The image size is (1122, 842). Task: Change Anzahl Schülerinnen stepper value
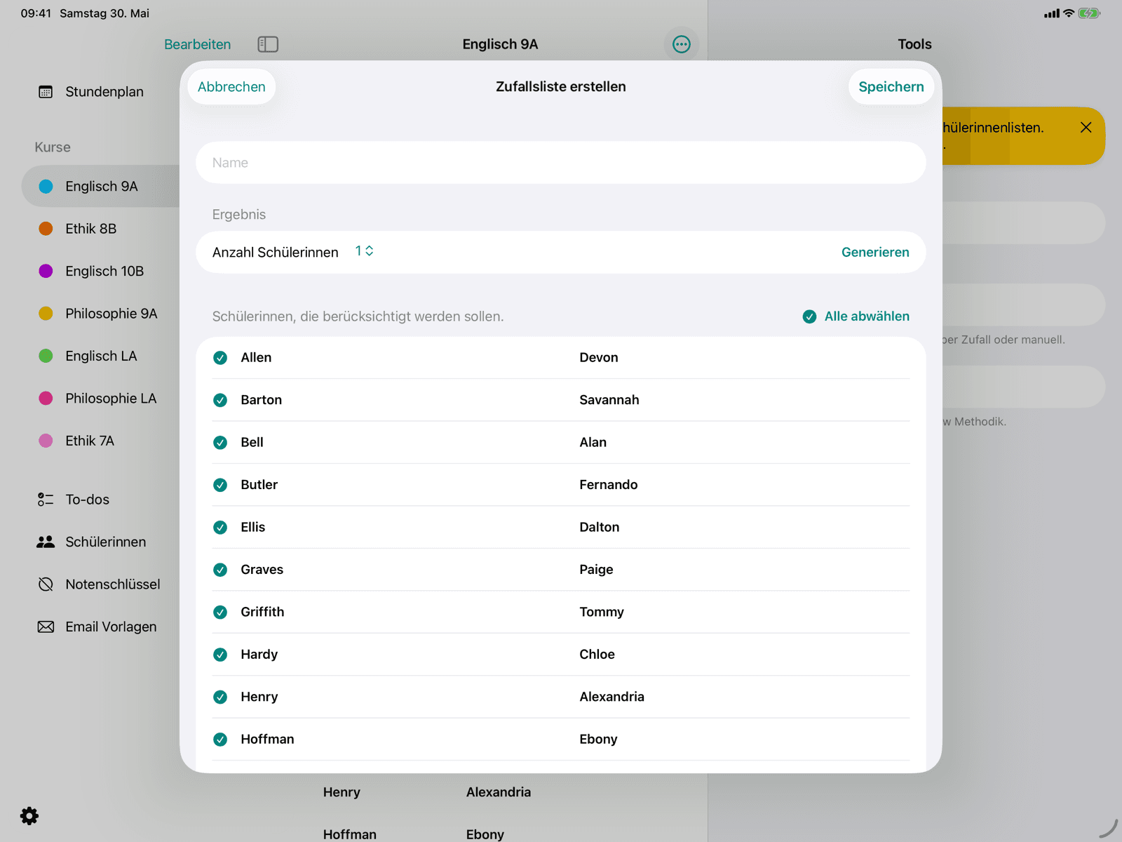click(364, 251)
